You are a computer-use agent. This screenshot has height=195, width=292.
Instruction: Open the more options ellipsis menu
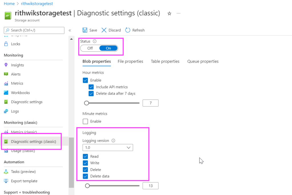(179, 13)
